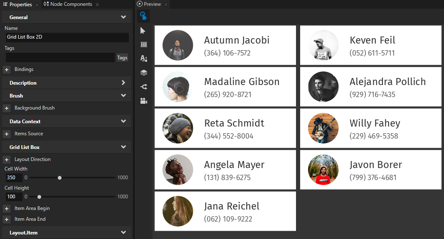
Task: Switch to the Node Components tab
Action: click(71, 4)
